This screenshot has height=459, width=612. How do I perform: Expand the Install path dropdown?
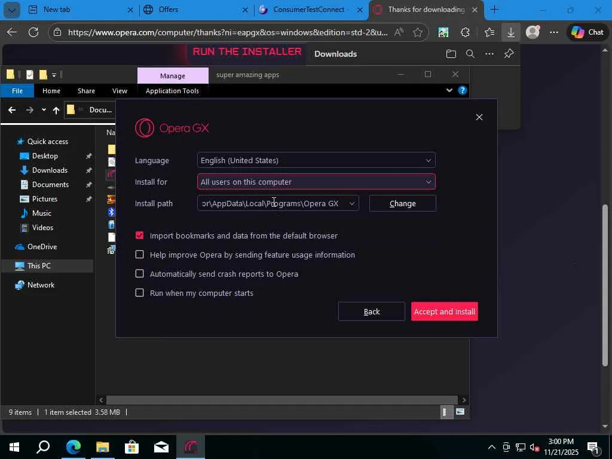coord(351,203)
